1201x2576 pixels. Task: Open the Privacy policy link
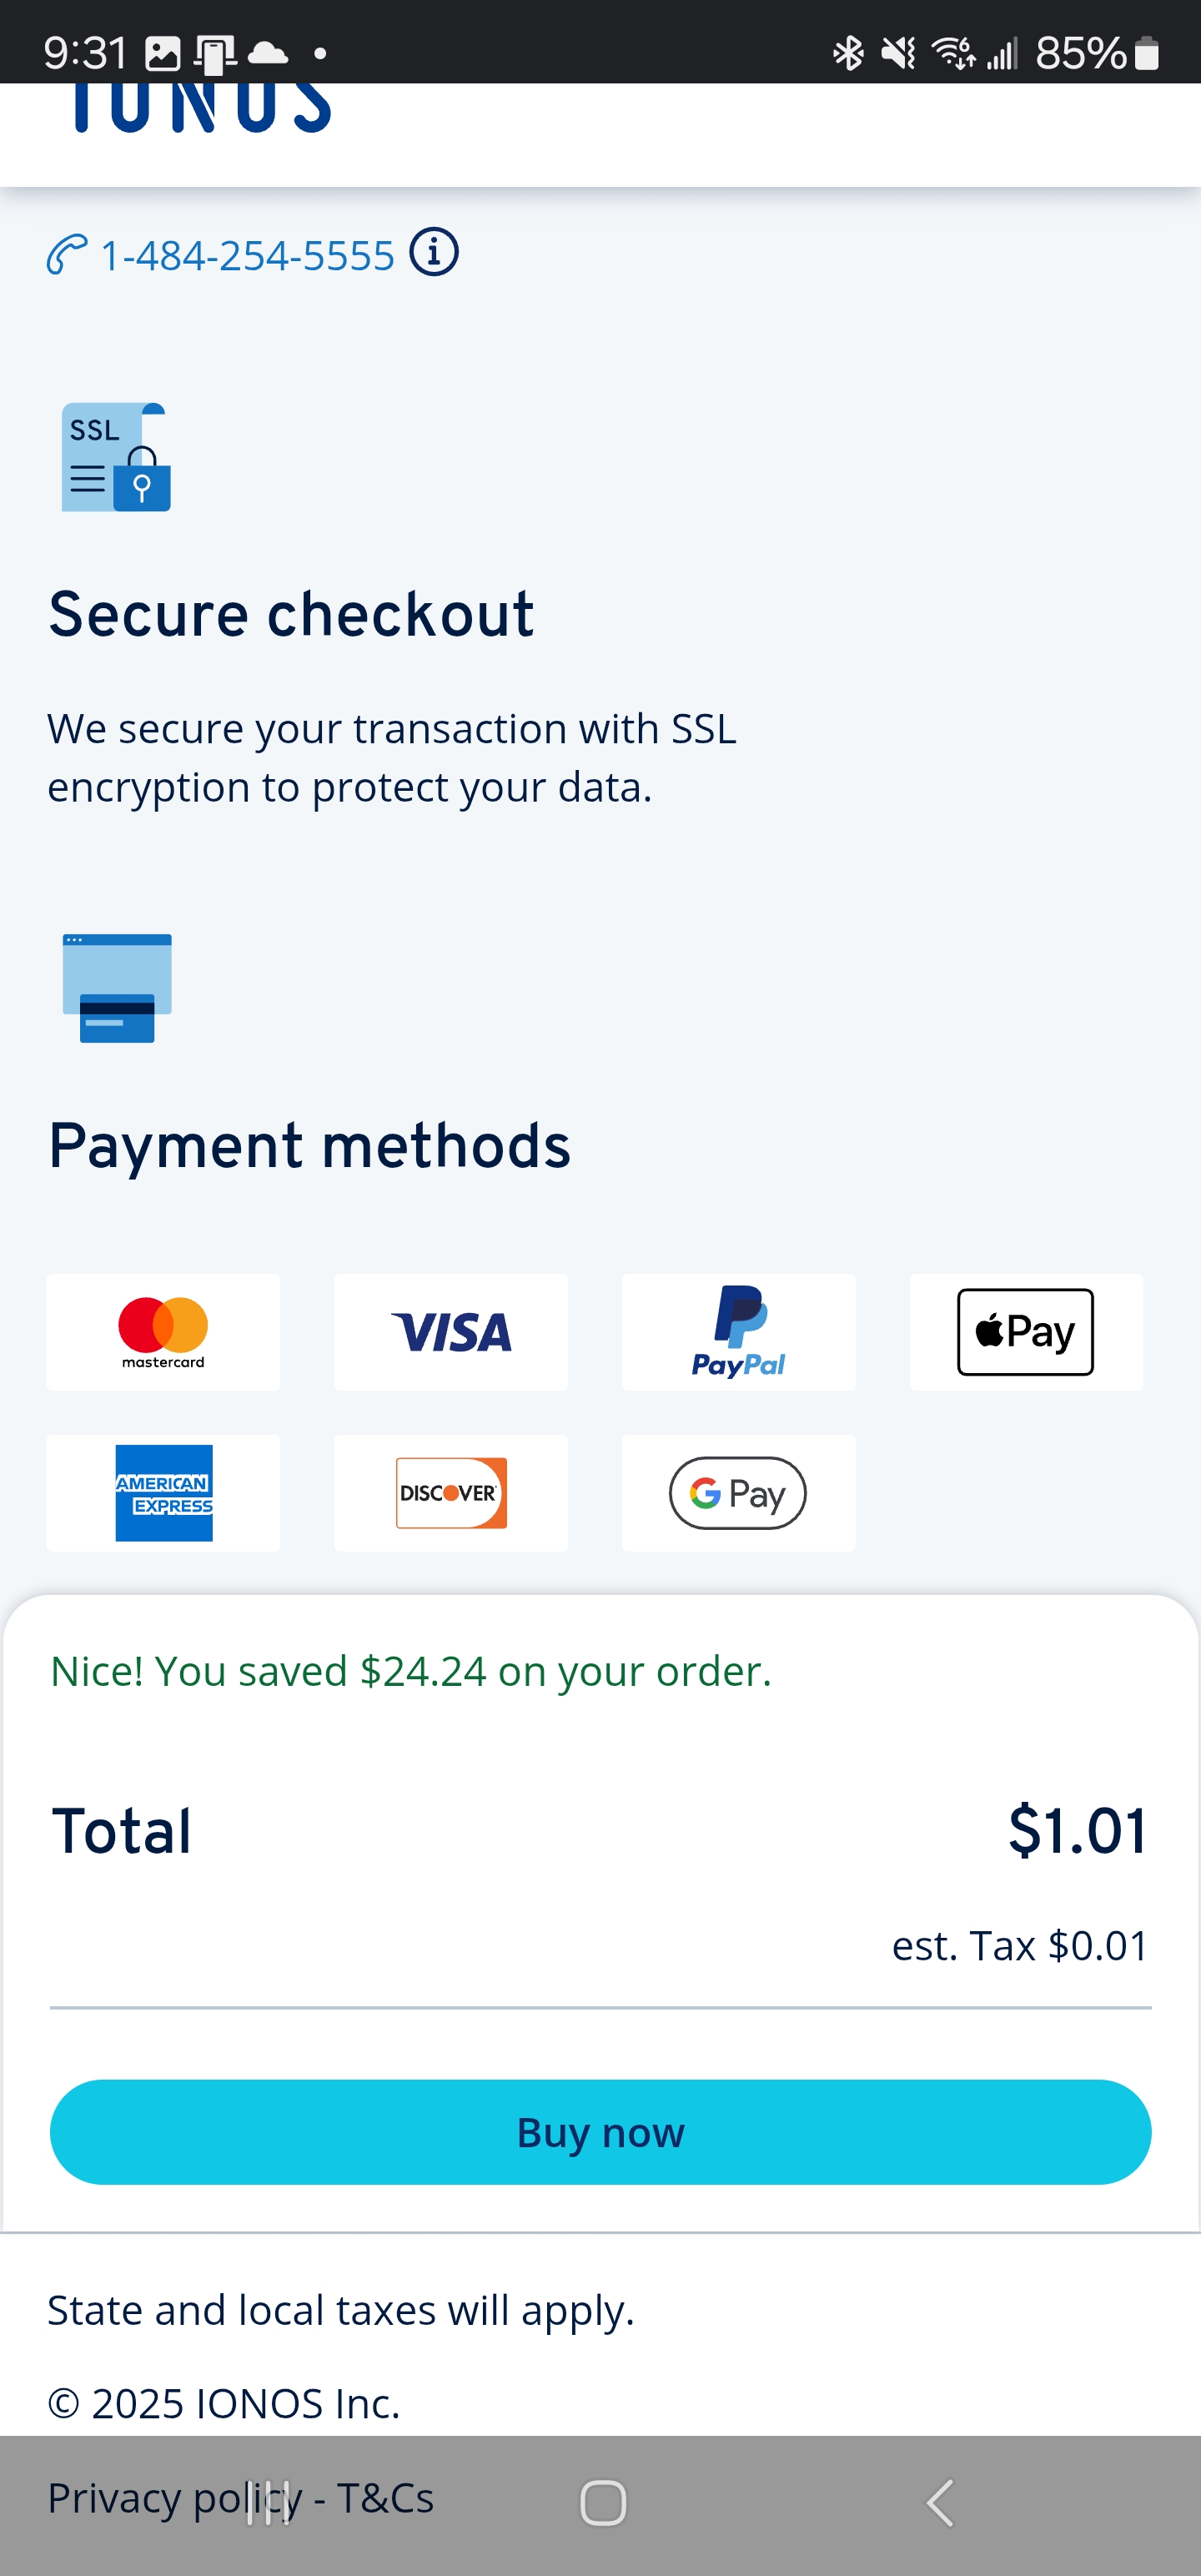pos(175,2498)
